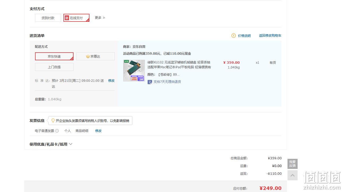Click the 返现 -¥110.00 value
Image resolution: width=343 pixels, height=192 pixels.
coord(274,174)
